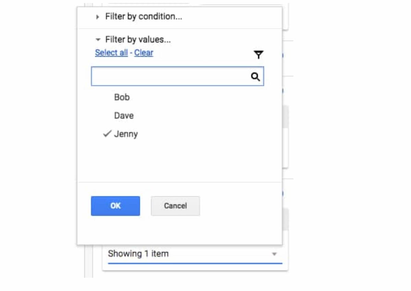Click the arrow icon on Showing 1 item
411x291 pixels.
[x=274, y=254]
